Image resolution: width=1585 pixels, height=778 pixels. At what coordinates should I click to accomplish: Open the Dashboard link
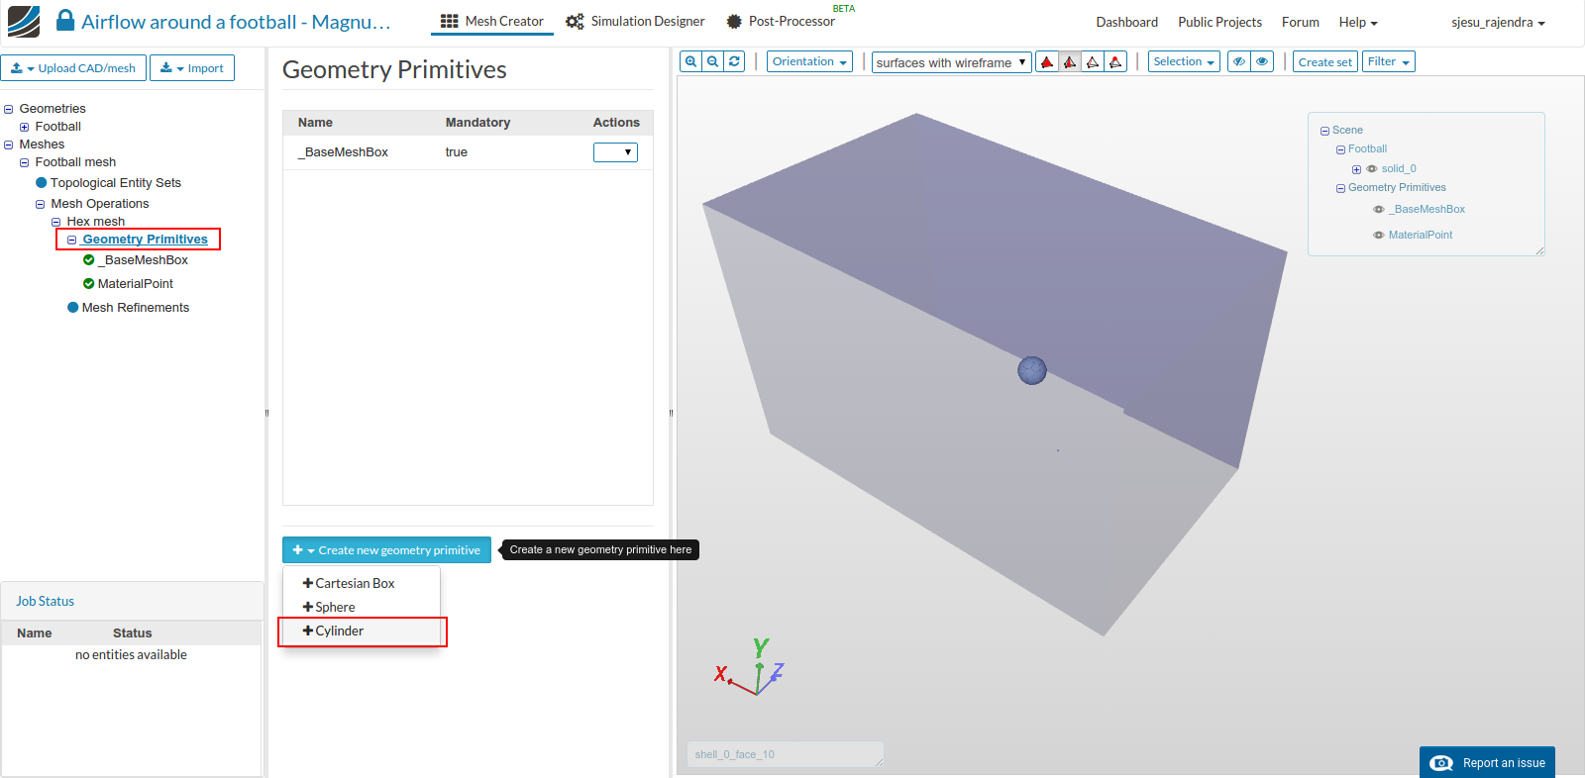pos(1127,22)
